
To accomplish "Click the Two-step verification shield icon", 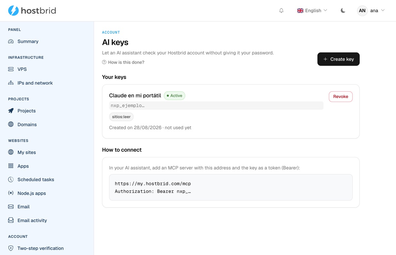I will click(x=11, y=248).
